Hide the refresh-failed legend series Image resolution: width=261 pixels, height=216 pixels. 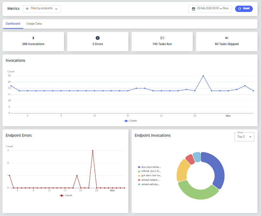pyautogui.click(x=151, y=180)
